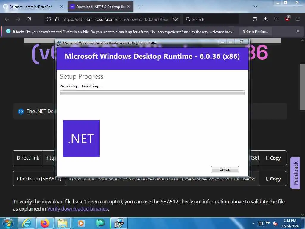Reload the current page
The width and height of the screenshot is (305, 229).
tap(29, 19)
